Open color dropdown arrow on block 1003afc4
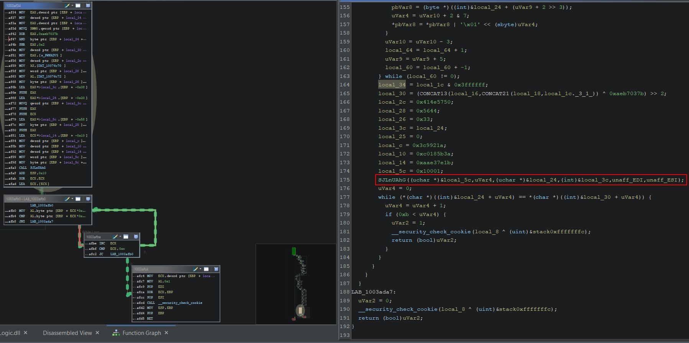The height and width of the screenshot is (343, 689). tap(200, 269)
